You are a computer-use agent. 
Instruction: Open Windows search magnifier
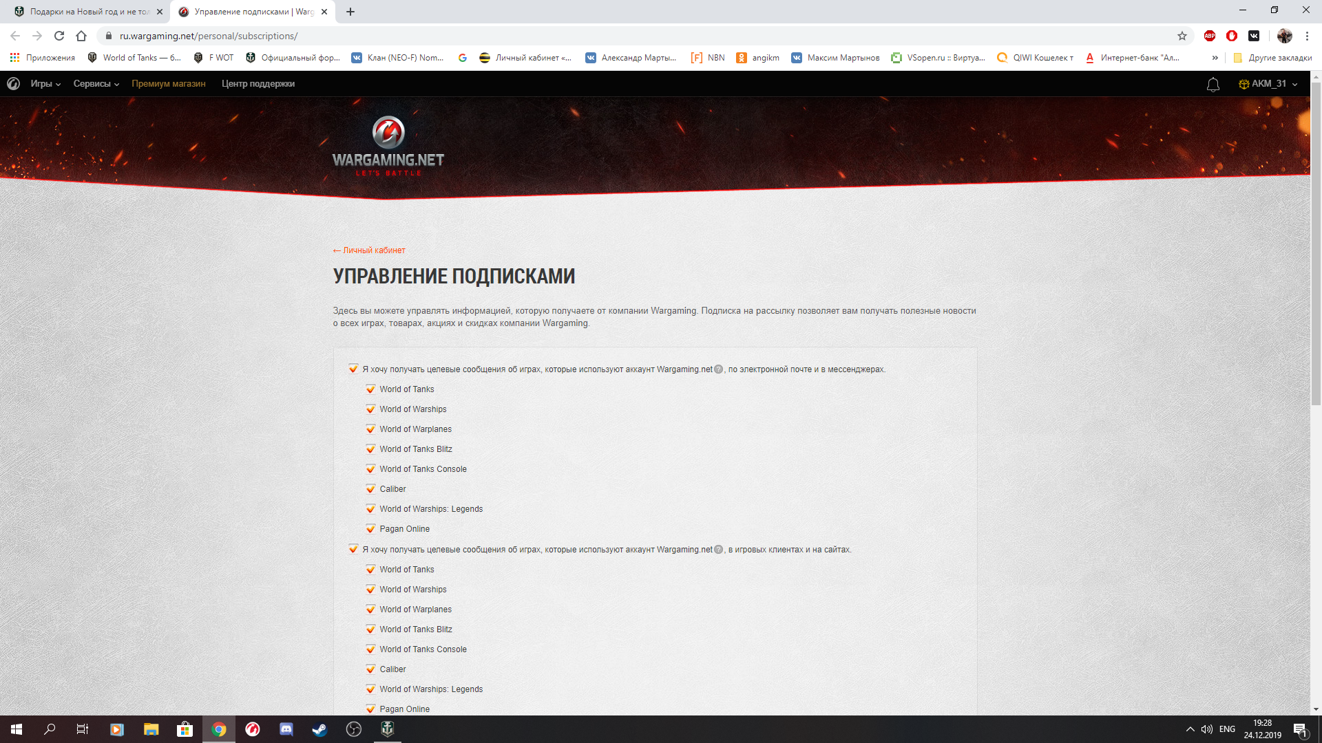point(50,729)
